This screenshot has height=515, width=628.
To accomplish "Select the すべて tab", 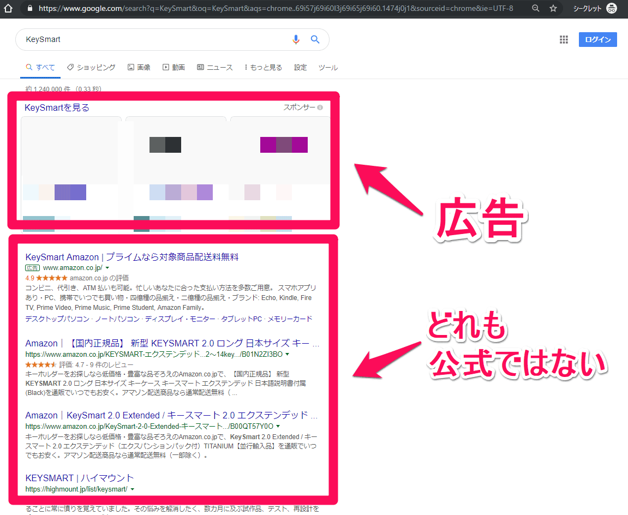I will tap(40, 67).
